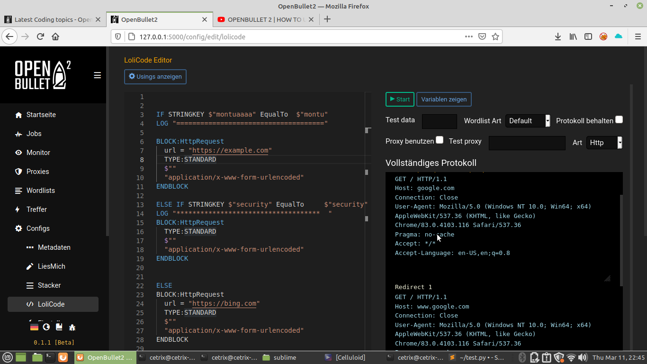Enable Protokoll behalten checkbox
The image size is (647, 364).
pyautogui.click(x=619, y=120)
